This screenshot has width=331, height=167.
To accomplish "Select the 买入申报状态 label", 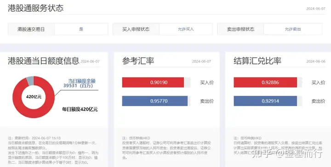I will click(136, 29).
